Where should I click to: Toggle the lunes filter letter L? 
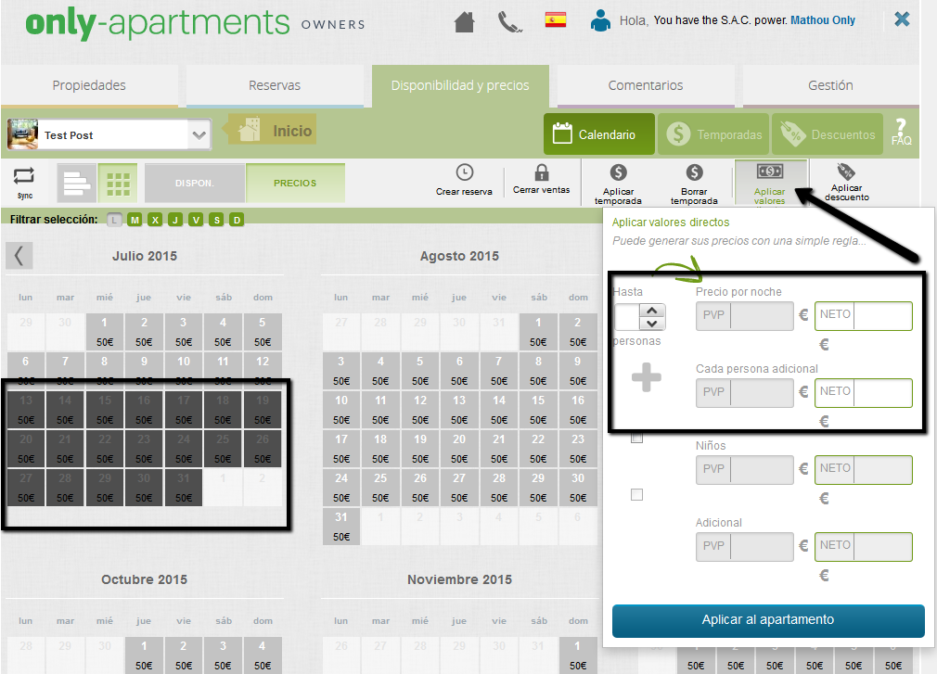click(115, 220)
